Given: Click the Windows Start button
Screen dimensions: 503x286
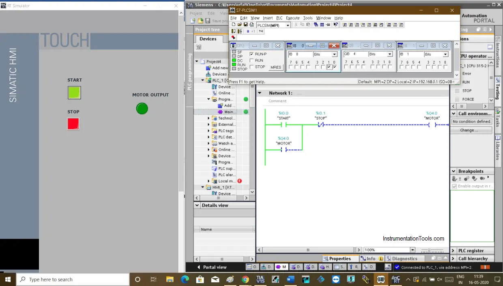Looking at the screenshot, I should (x=8, y=279).
